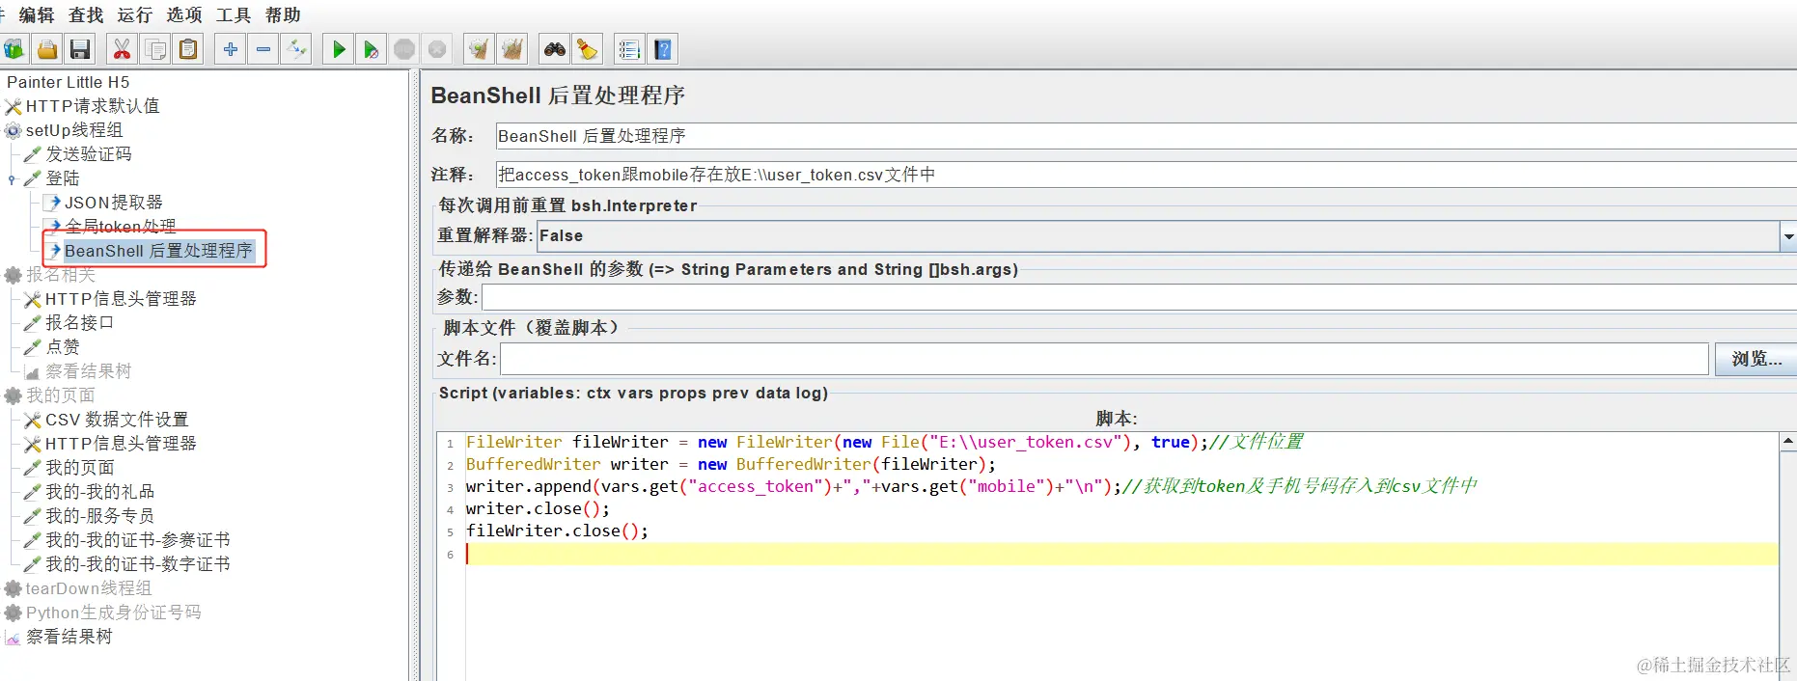Screen dimensions: 1797x681
Task: Click the Open file folder icon
Action: tap(47, 49)
